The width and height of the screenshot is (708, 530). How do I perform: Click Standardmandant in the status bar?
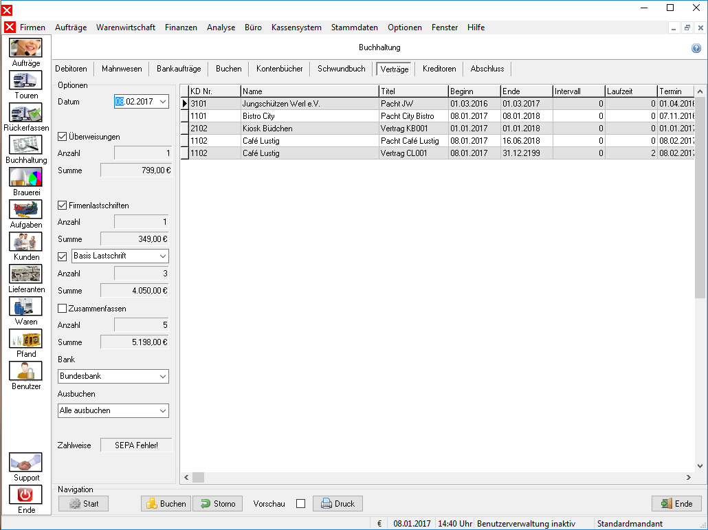630,524
